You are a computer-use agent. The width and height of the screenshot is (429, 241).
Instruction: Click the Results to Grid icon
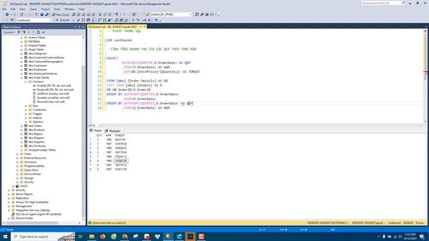tap(121, 20)
